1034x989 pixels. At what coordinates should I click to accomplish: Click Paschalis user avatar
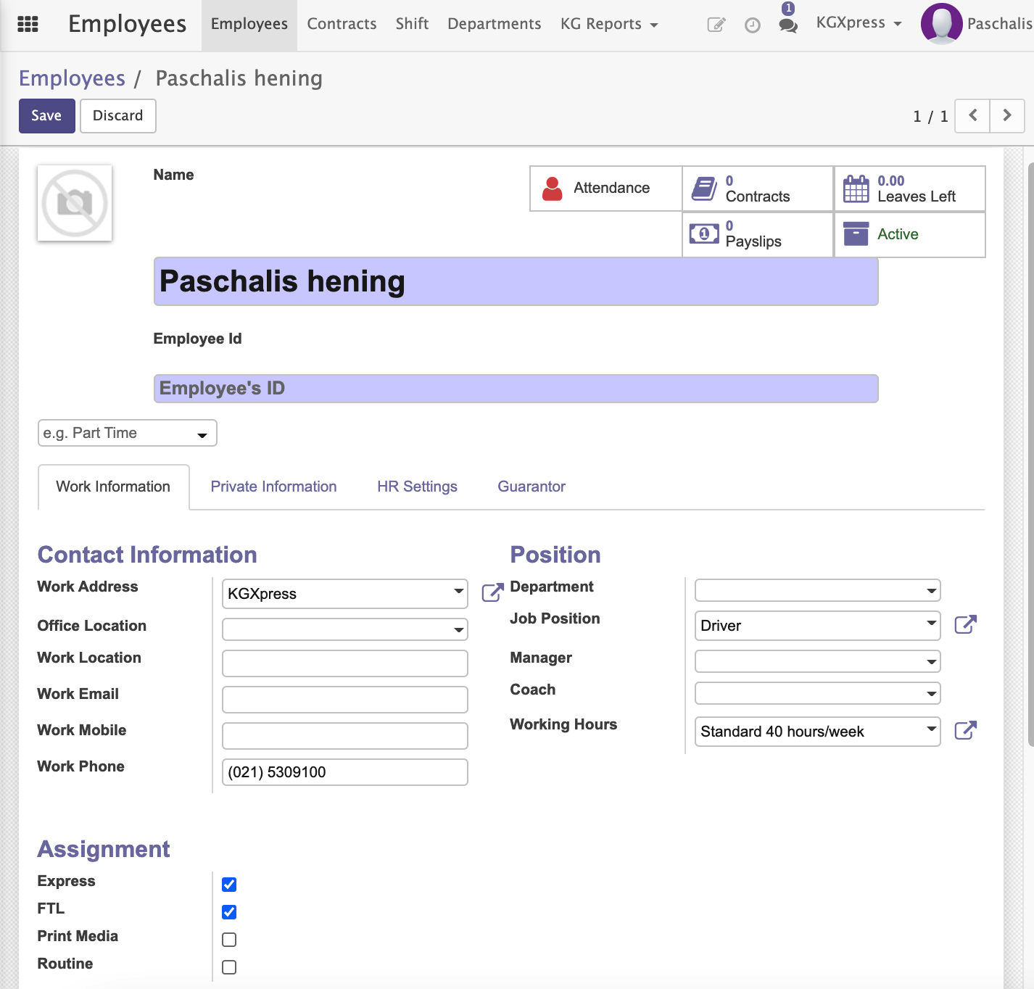click(x=941, y=24)
